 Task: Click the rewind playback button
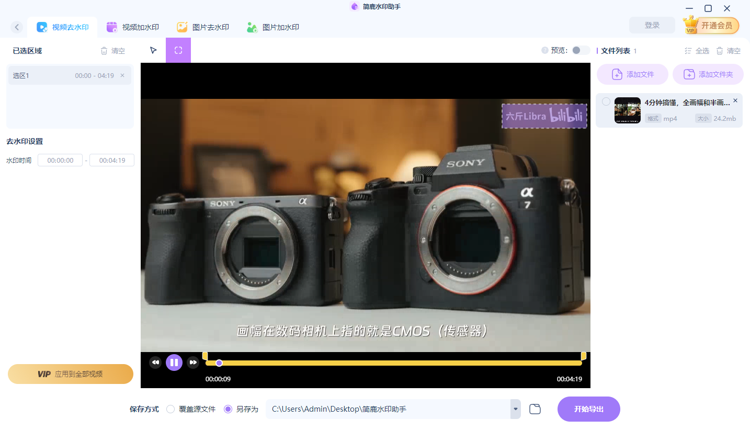click(155, 363)
